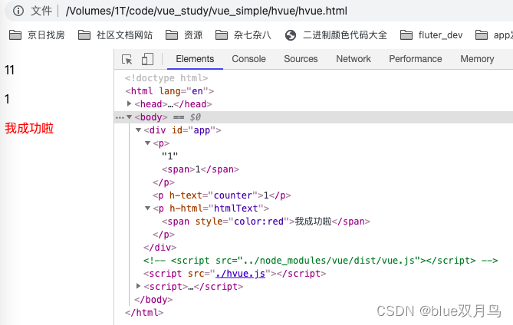513x325 pixels.
Task: Click the page text "1" paragraph
Action: click(x=7, y=99)
